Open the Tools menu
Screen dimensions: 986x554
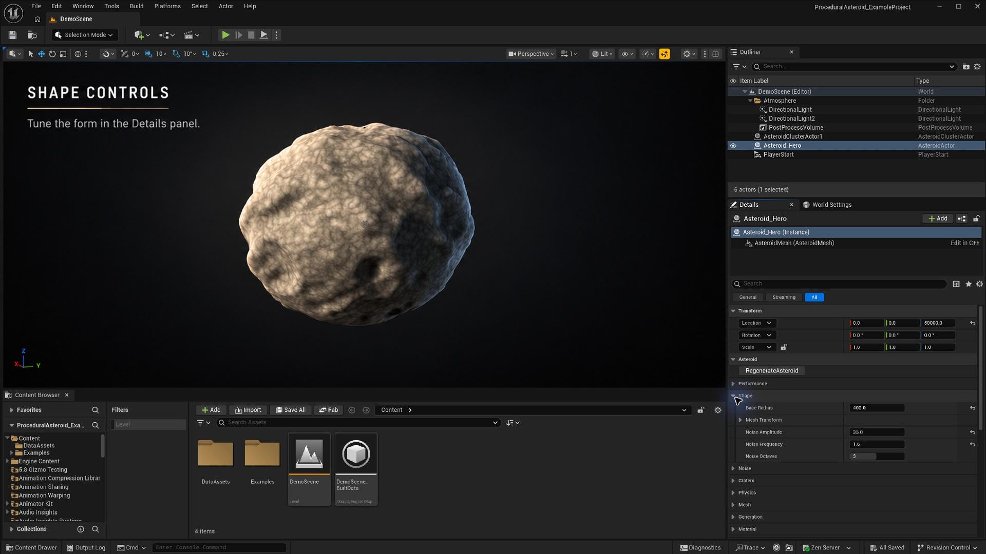pos(111,6)
